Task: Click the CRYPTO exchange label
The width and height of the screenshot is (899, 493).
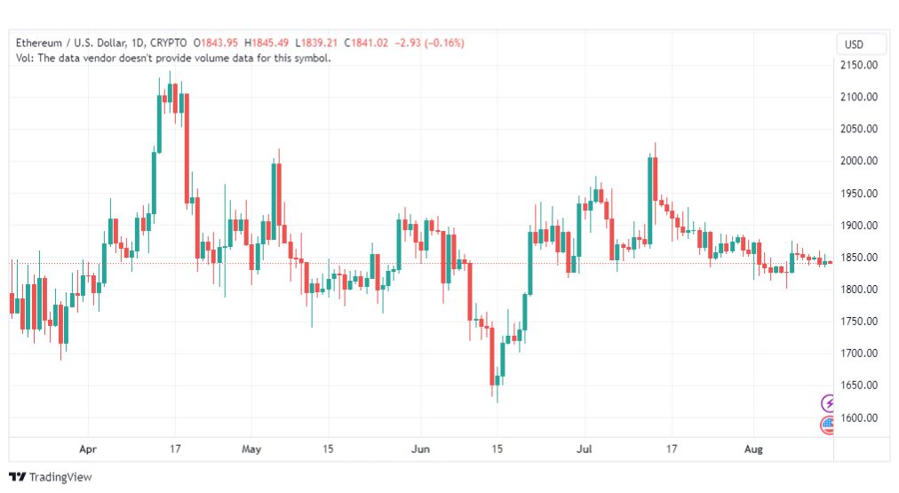Action: [169, 43]
